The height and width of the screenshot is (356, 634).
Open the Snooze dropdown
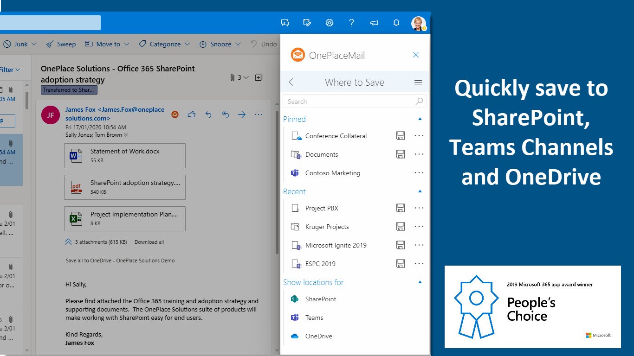(238, 44)
